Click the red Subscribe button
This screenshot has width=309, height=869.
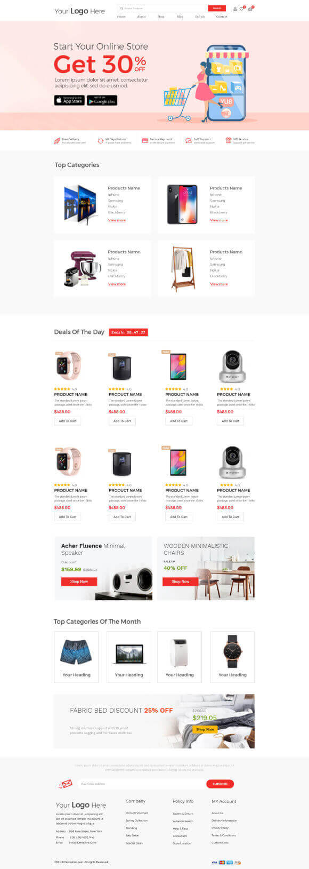220,784
